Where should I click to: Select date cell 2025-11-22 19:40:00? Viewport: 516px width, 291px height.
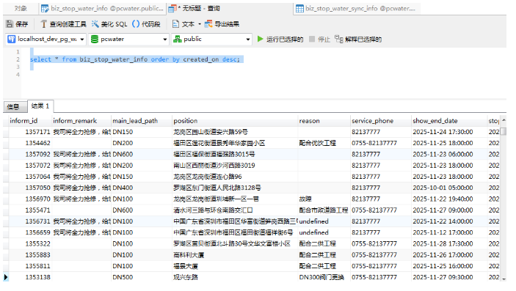(449, 199)
